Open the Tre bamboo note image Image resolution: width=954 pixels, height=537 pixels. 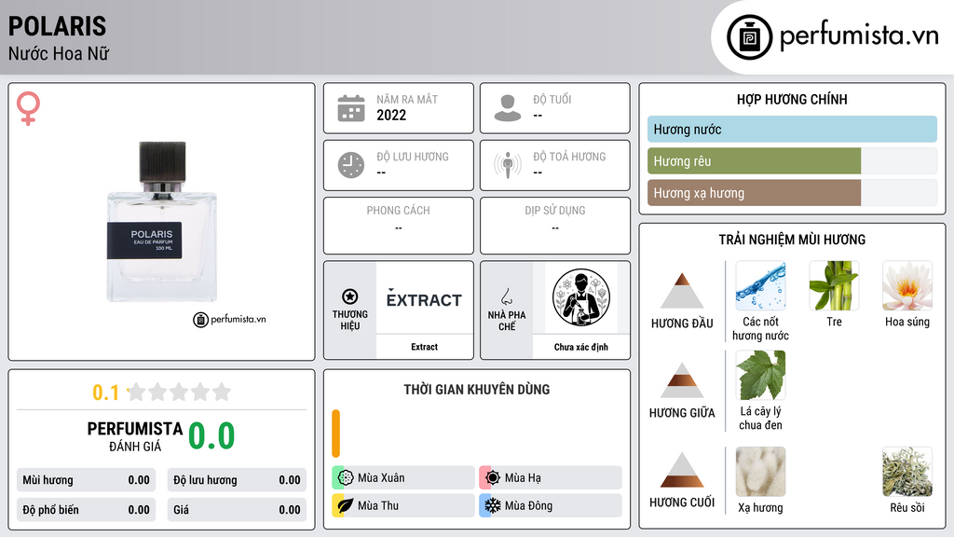pyautogui.click(x=834, y=285)
